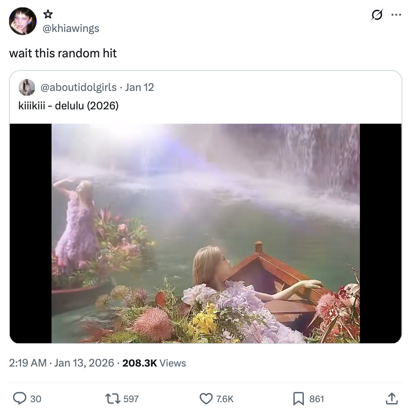This screenshot has height=412, width=409.
Task: Click the 7.6K likes count
Action: tap(225, 398)
